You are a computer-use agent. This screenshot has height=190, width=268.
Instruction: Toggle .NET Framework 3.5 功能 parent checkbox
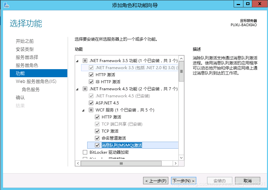(85, 60)
